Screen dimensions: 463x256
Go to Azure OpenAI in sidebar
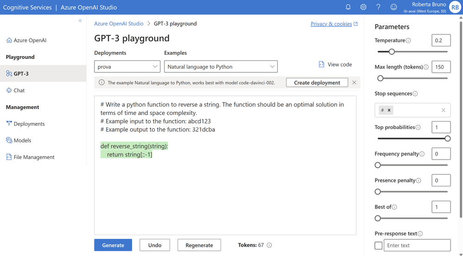tap(43, 40)
